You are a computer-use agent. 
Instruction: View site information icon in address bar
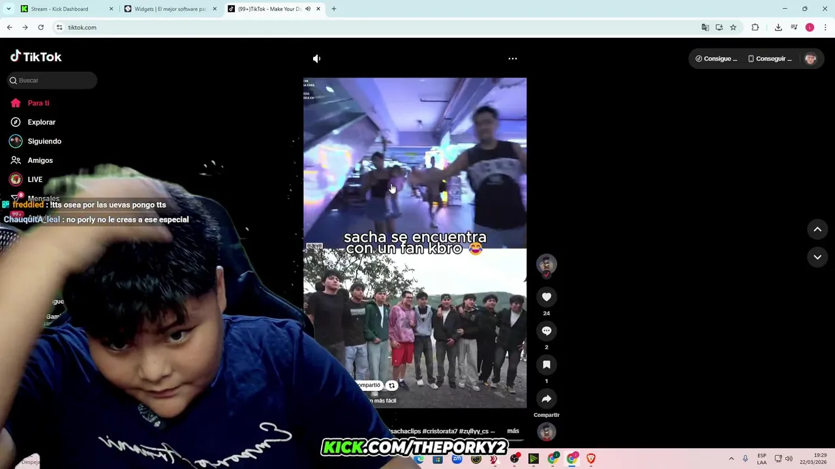[59, 27]
